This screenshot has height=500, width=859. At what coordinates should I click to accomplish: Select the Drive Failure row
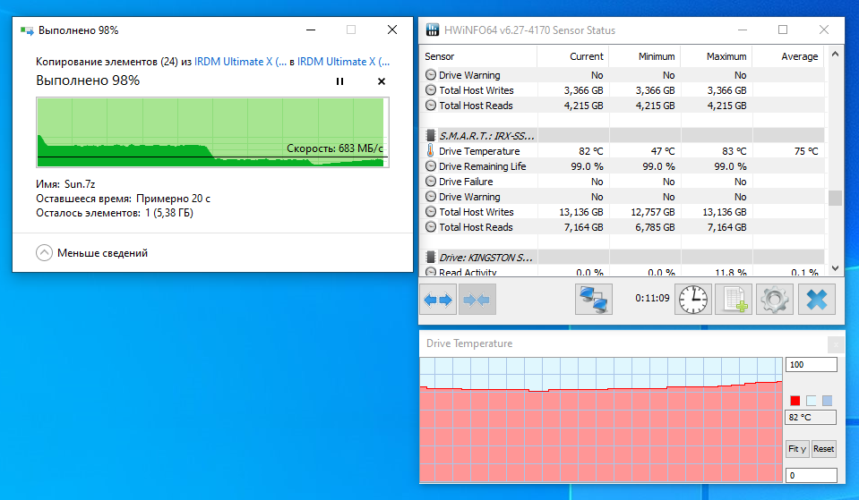tap(623, 182)
